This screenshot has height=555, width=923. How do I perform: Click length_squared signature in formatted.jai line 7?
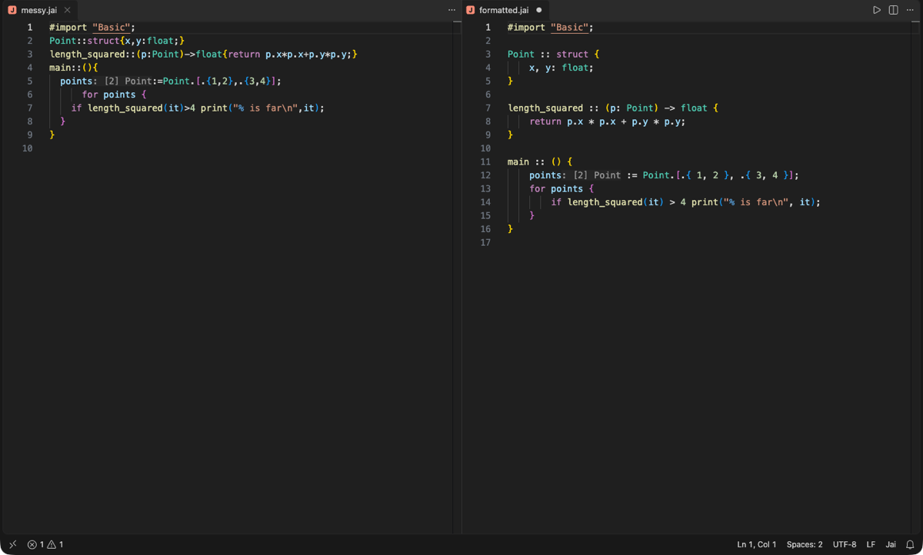click(x=613, y=108)
